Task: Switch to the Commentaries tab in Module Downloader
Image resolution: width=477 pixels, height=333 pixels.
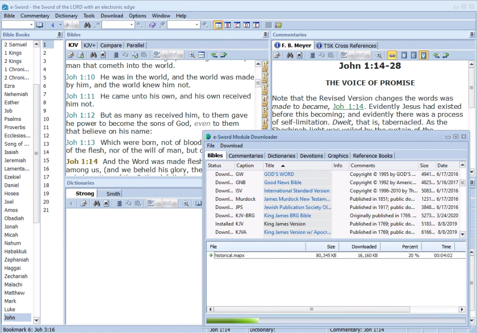Action: 246,156
